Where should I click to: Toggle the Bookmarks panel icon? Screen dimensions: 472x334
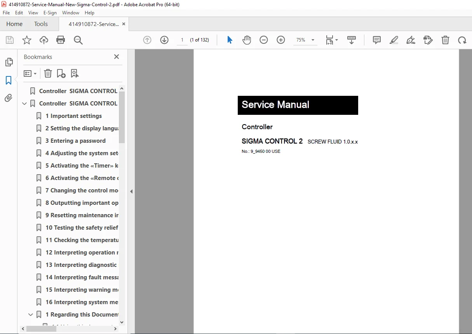(x=9, y=80)
